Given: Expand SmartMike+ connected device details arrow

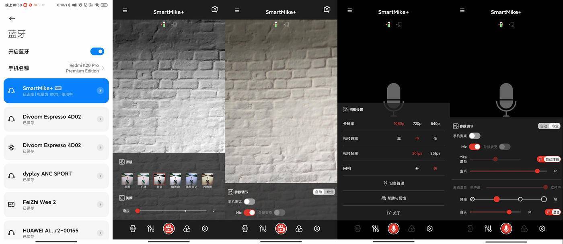Looking at the screenshot, I should coord(100,91).
